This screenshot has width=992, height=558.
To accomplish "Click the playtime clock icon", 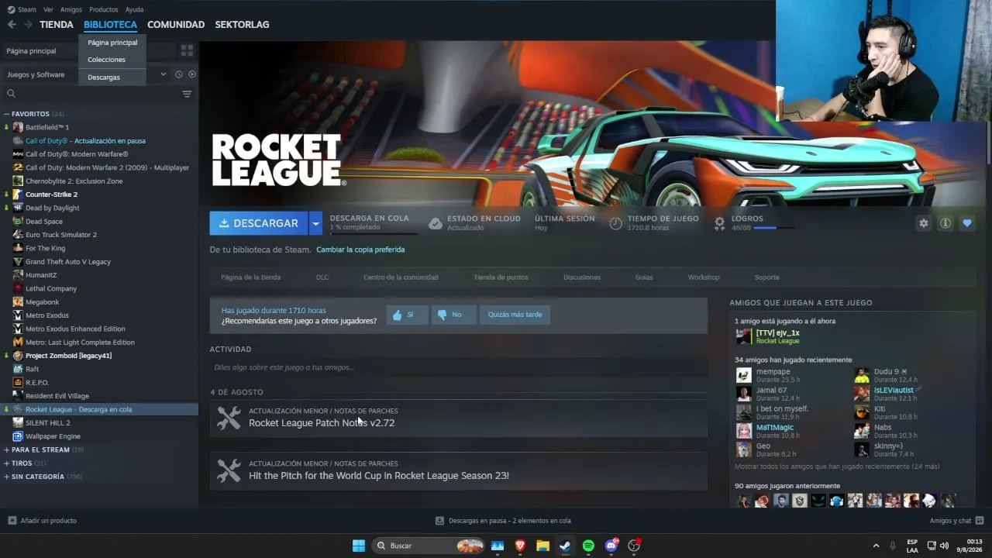I will pos(615,223).
